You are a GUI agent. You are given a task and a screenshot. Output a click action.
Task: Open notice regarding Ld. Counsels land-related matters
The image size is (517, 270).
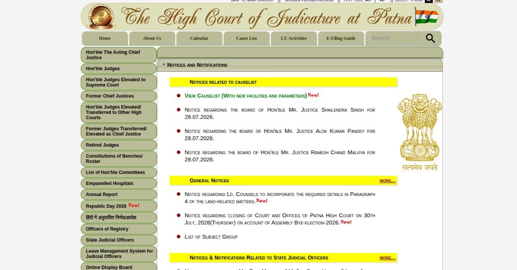(x=280, y=198)
